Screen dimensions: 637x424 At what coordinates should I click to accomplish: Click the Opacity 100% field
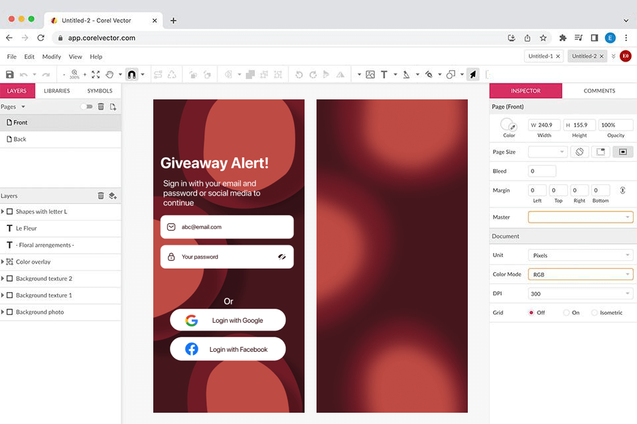[x=616, y=125]
